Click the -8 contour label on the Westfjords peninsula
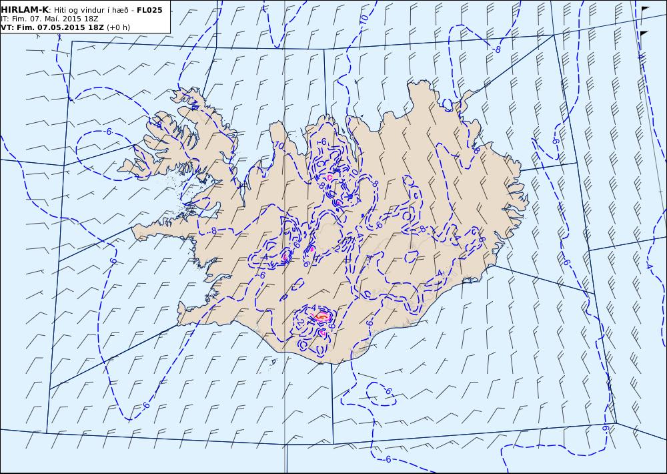This screenshot has width=667, height=474. click(158, 125)
